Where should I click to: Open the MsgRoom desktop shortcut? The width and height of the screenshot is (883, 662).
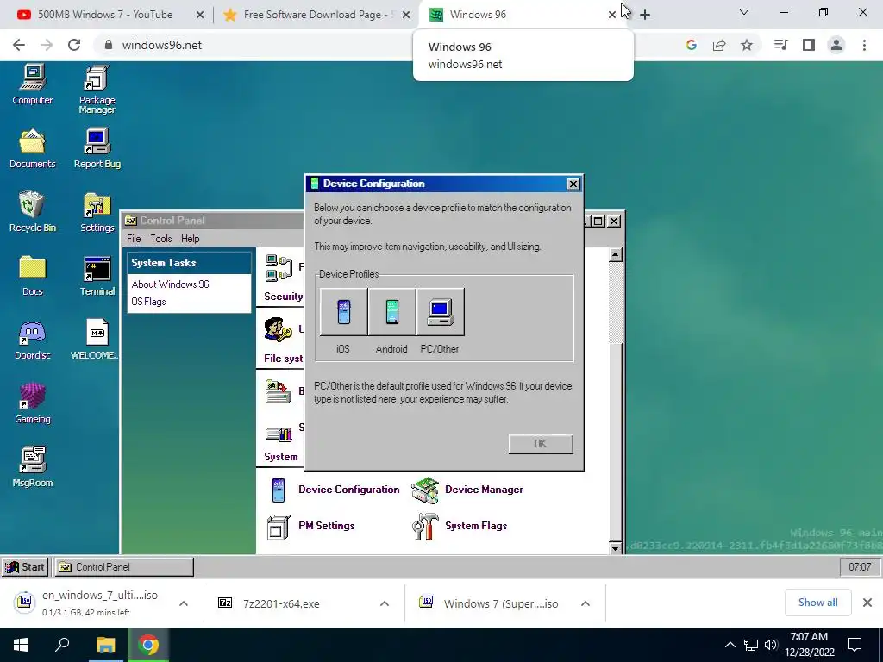[32, 467]
